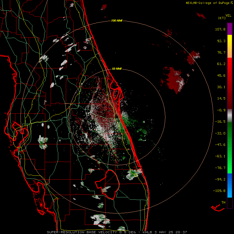Image resolution: width=234 pixels, height=234 pixels.
Task: Select the -109.8 legend value
Action: coord(219,191)
